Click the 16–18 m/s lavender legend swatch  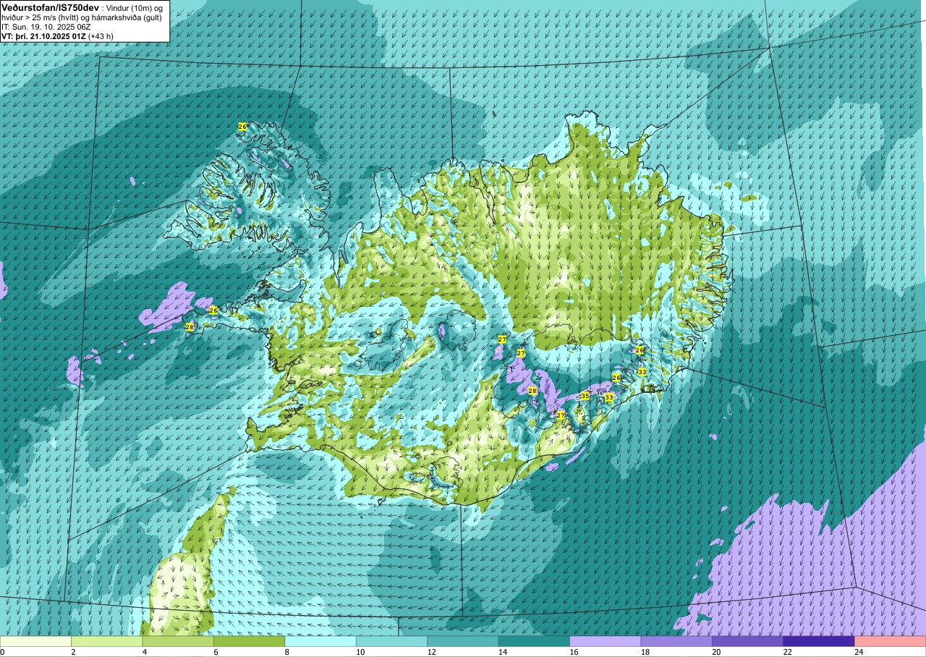click(606, 642)
